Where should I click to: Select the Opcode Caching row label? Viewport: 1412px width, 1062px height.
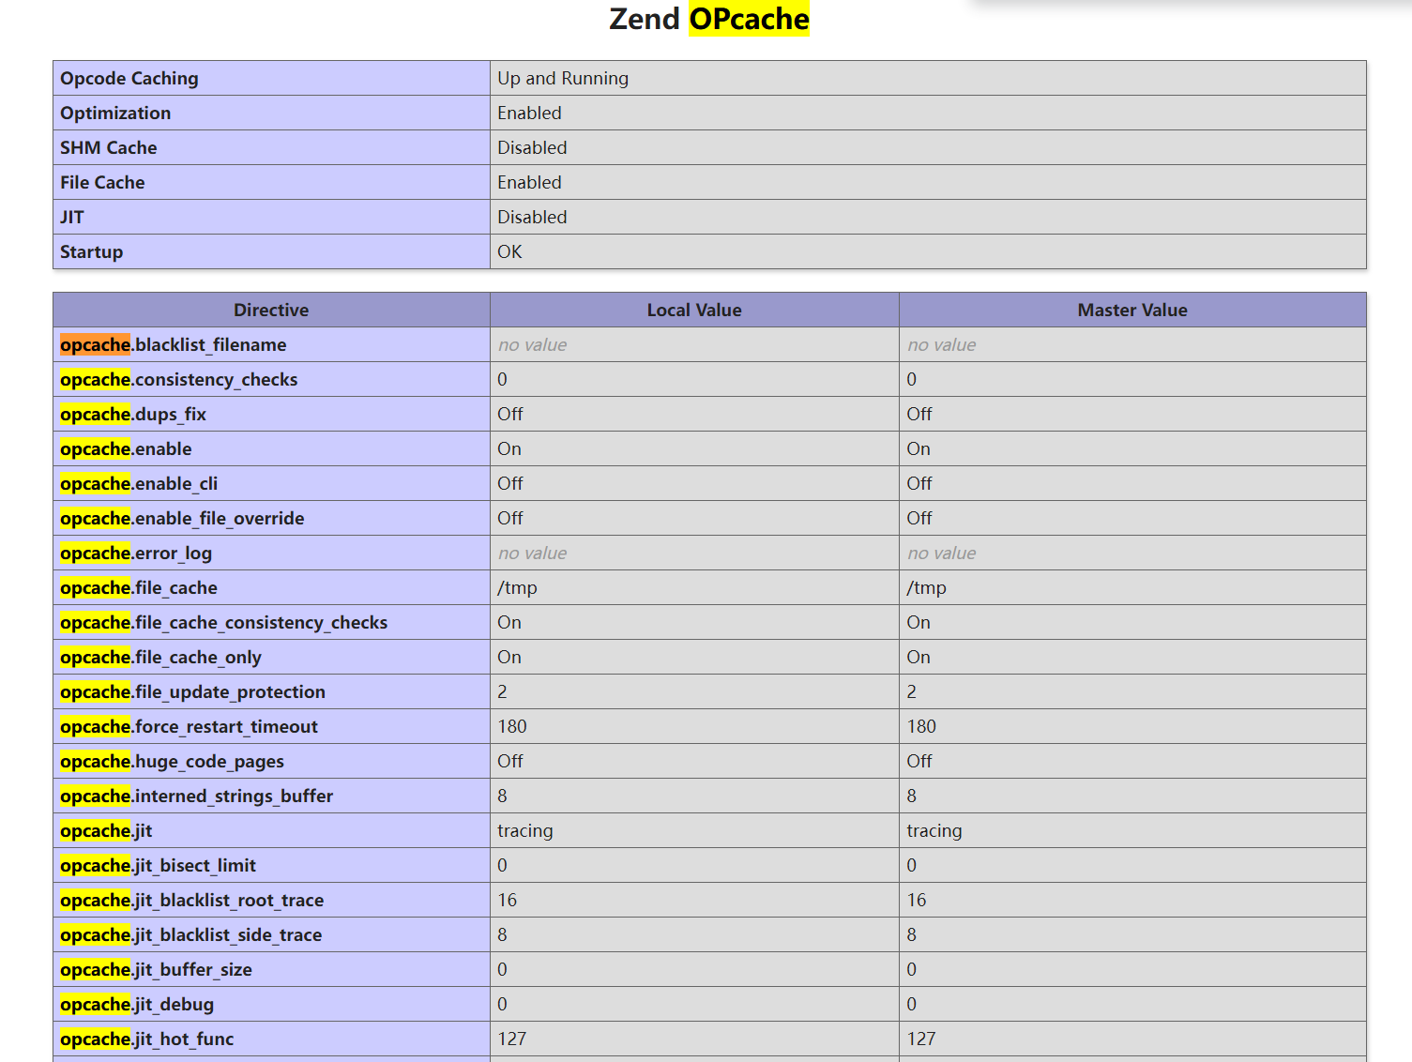click(x=129, y=79)
